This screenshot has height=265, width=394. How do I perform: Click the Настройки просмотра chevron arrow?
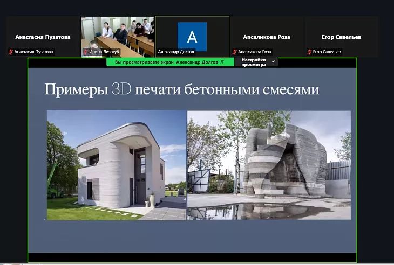click(274, 61)
